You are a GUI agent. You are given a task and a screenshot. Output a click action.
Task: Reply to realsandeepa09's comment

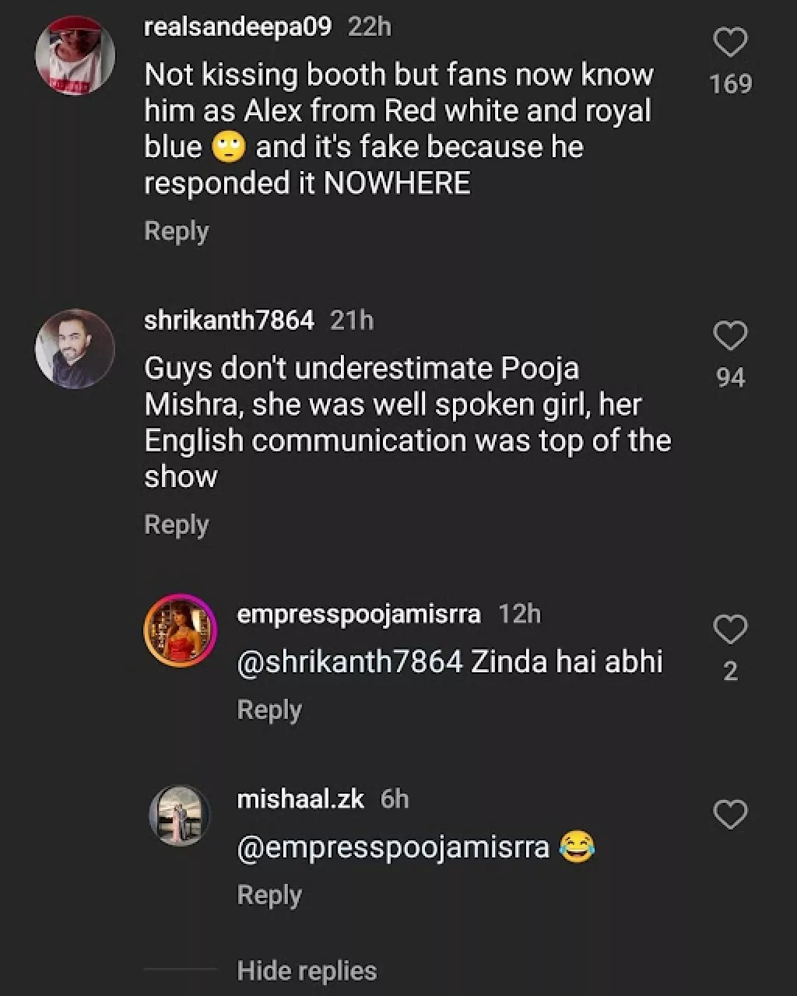tap(177, 231)
